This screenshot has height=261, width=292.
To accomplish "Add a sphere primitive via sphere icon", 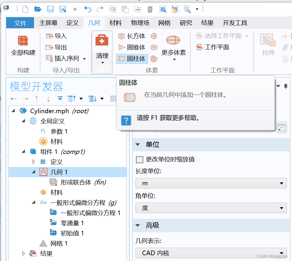I will [x=154, y=36].
